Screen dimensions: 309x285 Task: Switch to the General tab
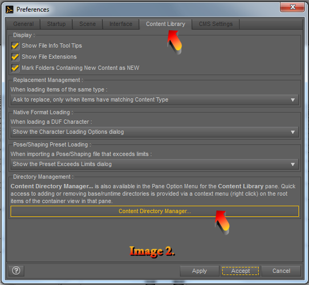tap(23, 24)
